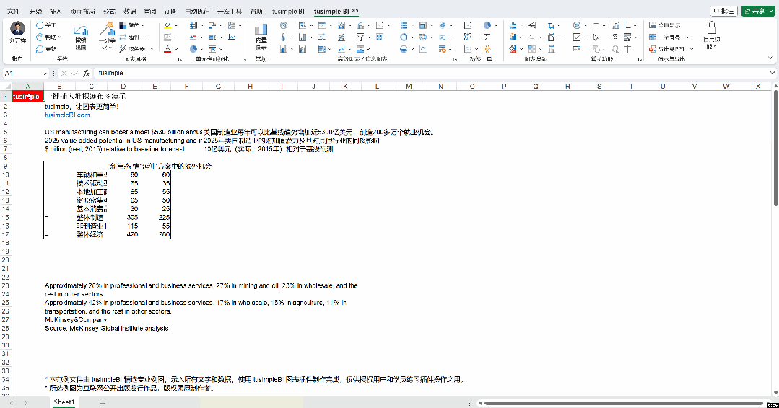Expand the Name Box dropdown arrow
The width and height of the screenshot is (779, 408).
[45, 73]
